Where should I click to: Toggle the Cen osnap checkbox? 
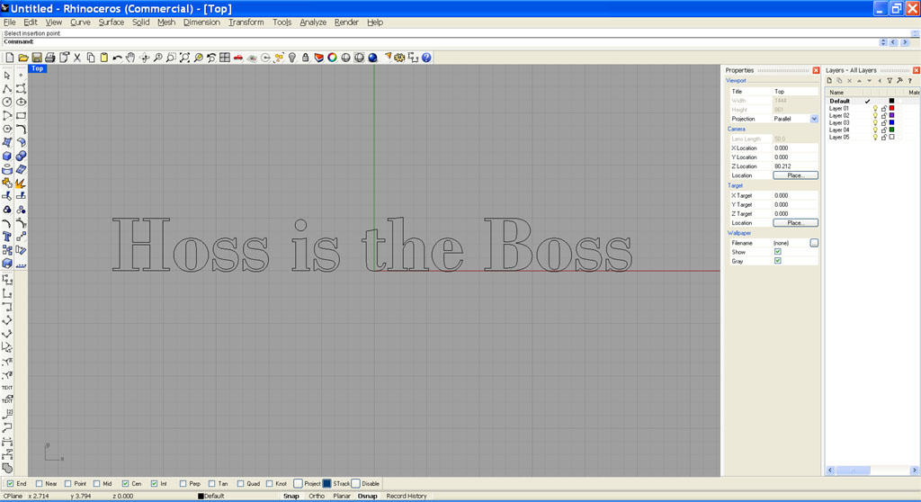125,484
